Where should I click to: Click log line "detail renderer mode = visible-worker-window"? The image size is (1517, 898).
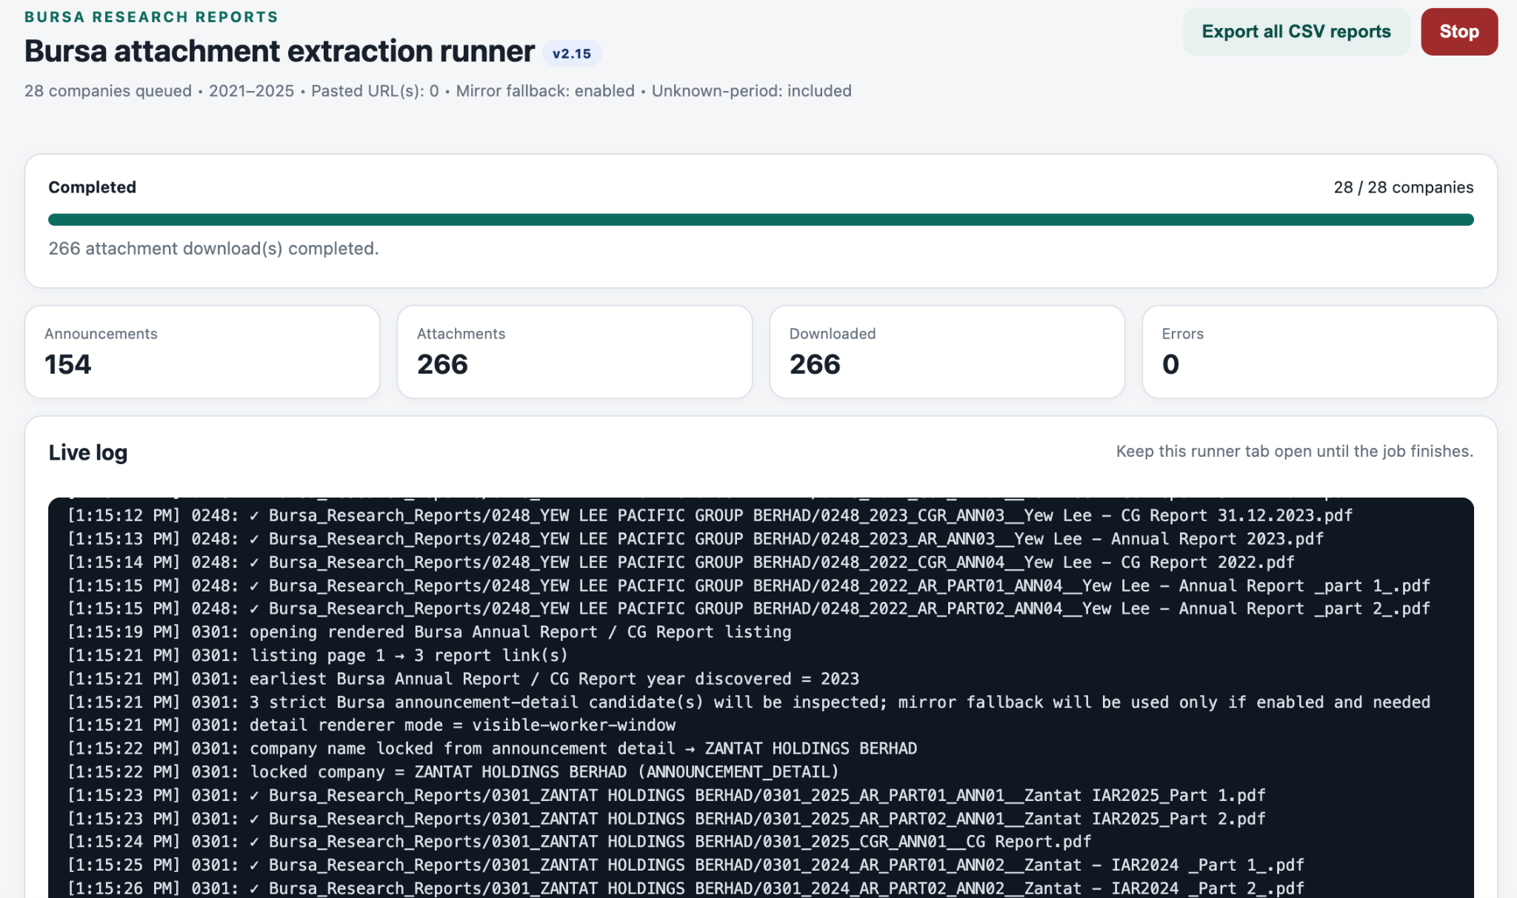371,726
